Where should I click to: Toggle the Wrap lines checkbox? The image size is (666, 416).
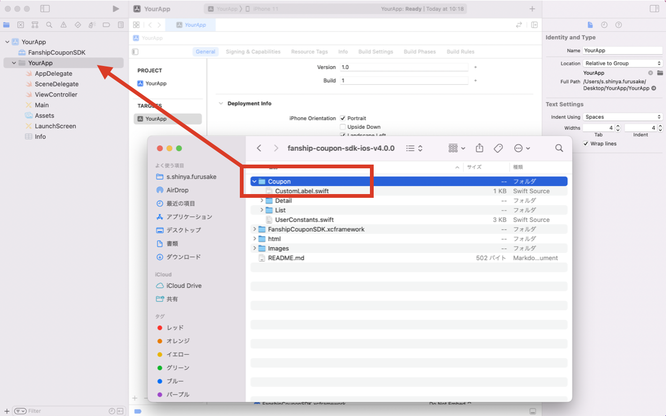click(x=586, y=144)
